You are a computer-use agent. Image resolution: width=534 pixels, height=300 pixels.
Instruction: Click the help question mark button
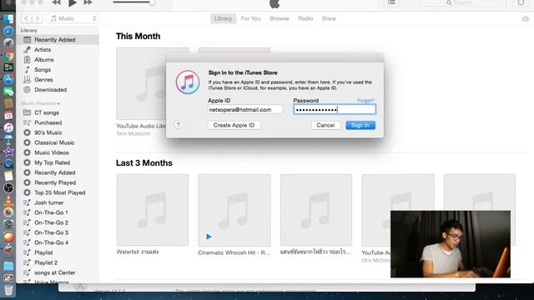click(x=178, y=125)
